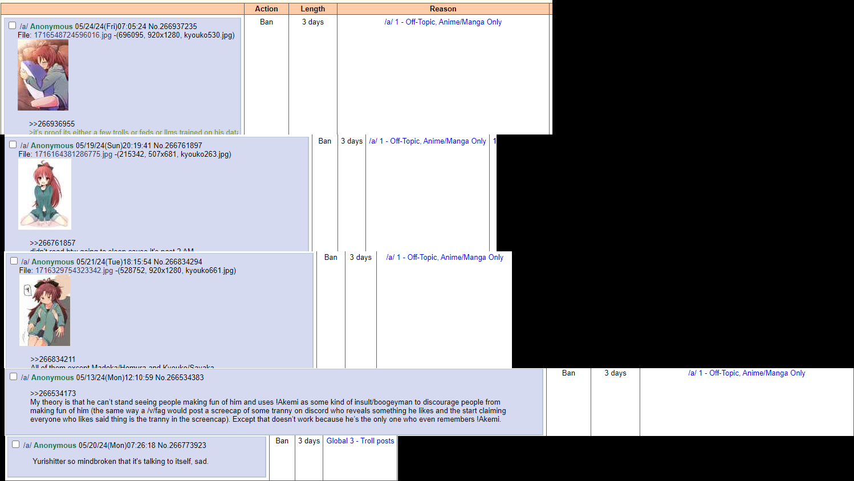Image resolution: width=854 pixels, height=481 pixels.
Task: Enlarge the kyouko530.jpg thumbnail image
Action: [x=43, y=75]
